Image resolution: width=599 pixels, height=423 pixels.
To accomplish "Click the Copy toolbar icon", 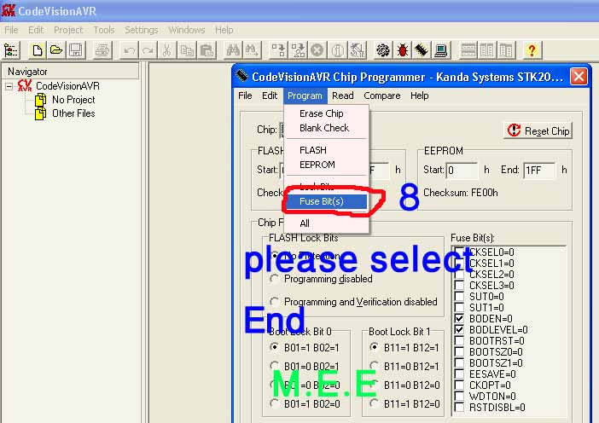I will (x=187, y=50).
